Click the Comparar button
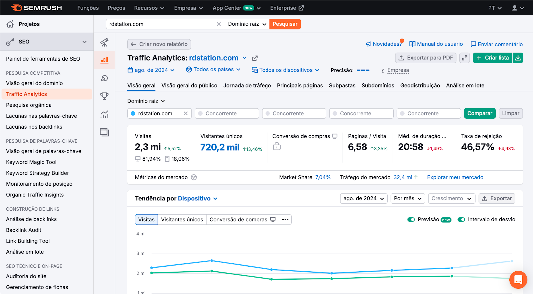Image resolution: width=533 pixels, height=294 pixels. pyautogui.click(x=480, y=114)
